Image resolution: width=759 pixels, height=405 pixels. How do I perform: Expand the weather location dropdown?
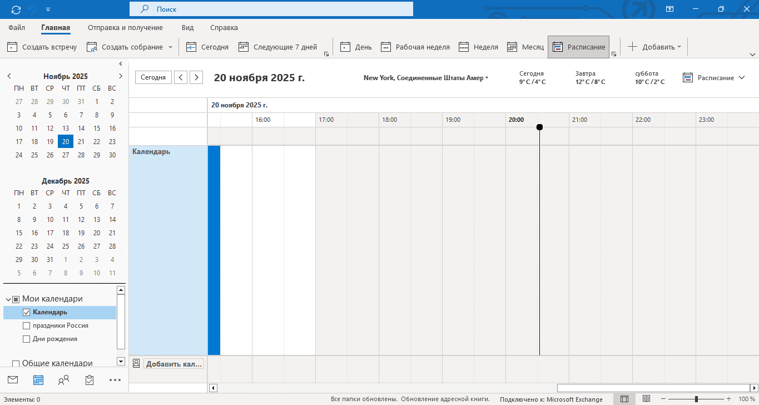(x=487, y=78)
